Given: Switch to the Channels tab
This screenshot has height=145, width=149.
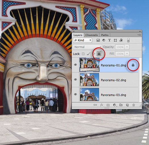Looking at the screenshot, I should [x=91, y=35].
